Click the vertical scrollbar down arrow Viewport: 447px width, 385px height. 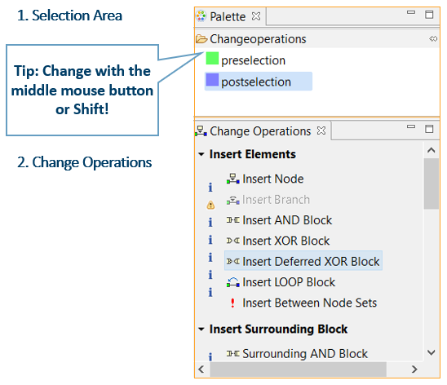[431, 352]
